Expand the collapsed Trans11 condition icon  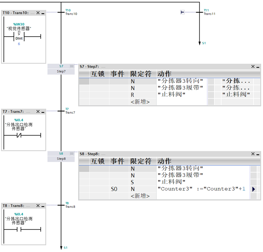coord(182,12)
